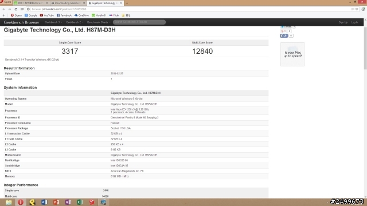Add page to bookmarks with heart icon

[x=357, y=9]
